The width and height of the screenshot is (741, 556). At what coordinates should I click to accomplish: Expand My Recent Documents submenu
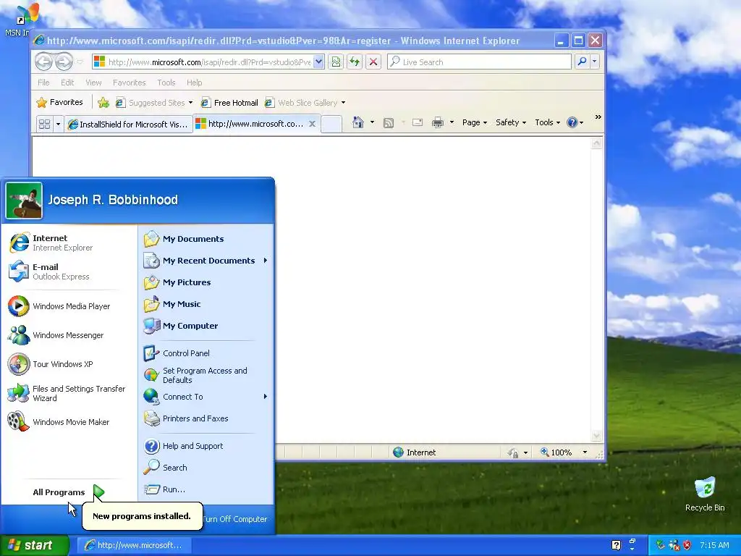(206, 261)
